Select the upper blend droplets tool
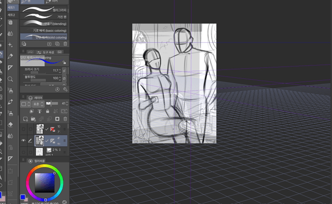Screen dimensions: 332x204 (x=10, y=33)
